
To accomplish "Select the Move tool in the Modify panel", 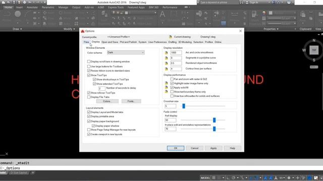I will tap(45, 13).
